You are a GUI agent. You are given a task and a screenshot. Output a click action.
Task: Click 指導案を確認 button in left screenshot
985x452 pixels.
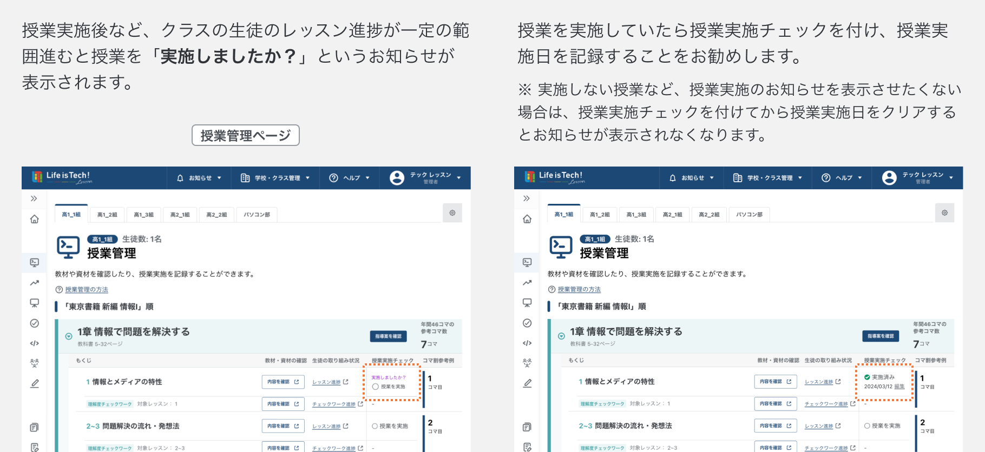[x=389, y=336]
